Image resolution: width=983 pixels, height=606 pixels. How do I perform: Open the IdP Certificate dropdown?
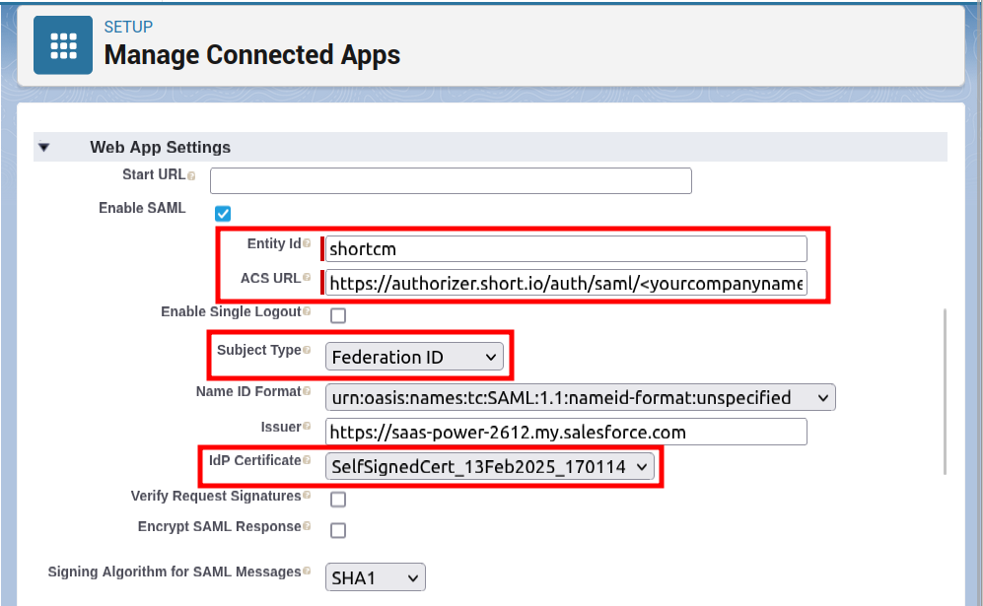(x=489, y=467)
